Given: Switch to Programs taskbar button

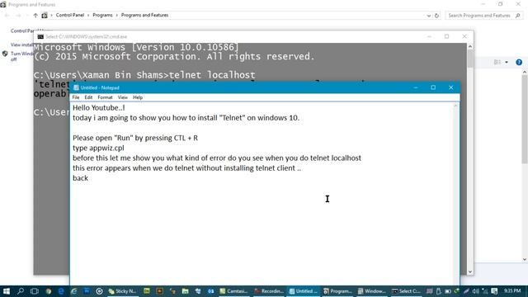Looking at the screenshot, I should click(337, 291).
